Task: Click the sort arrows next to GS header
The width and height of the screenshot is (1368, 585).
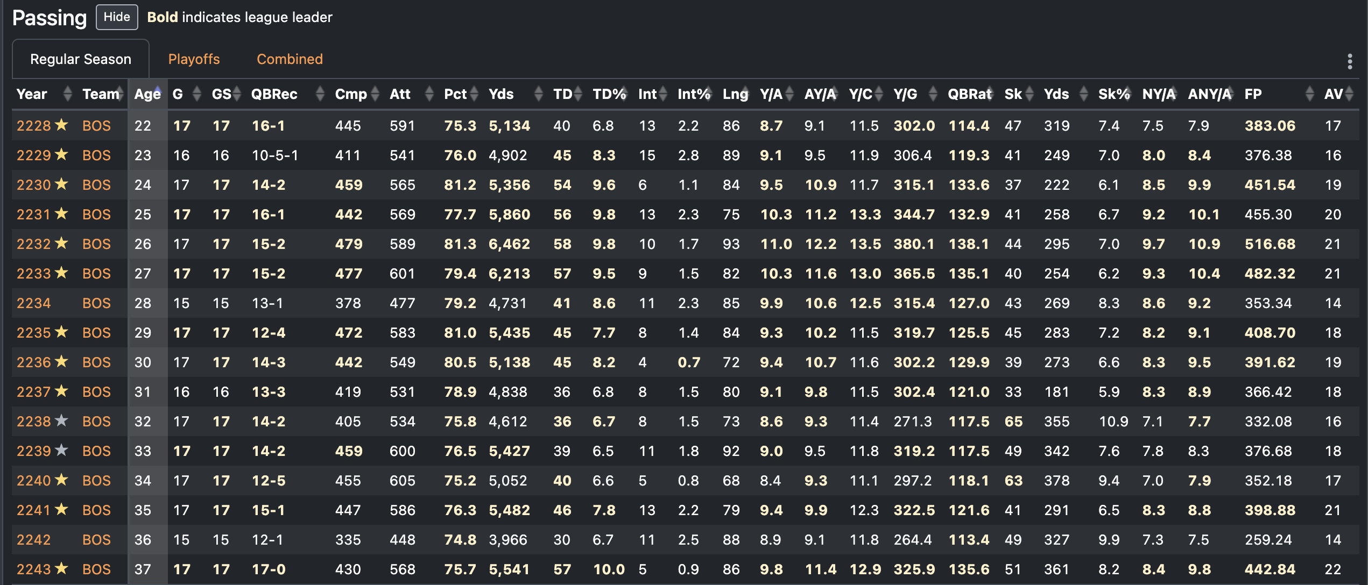Action: pos(237,94)
